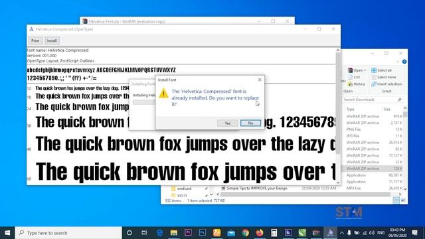Open Calculator from taskbar
The height and width of the screenshot is (239, 425).
[274, 233]
